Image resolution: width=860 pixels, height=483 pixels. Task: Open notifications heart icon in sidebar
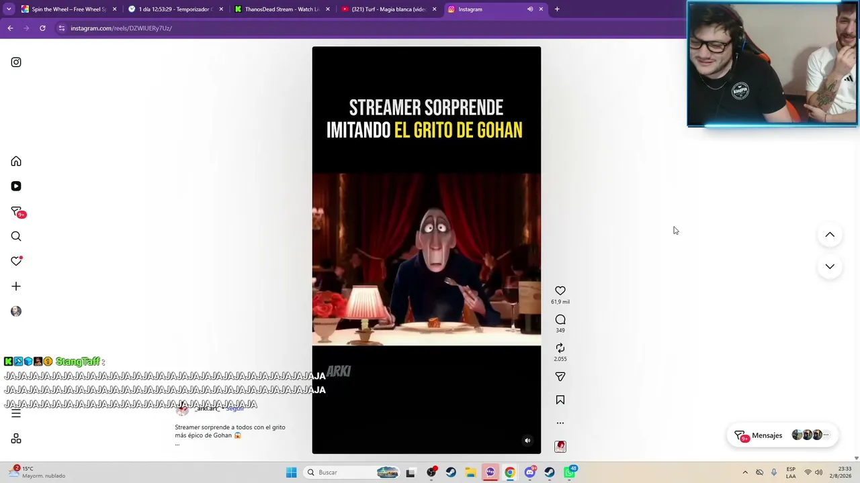[16, 261]
